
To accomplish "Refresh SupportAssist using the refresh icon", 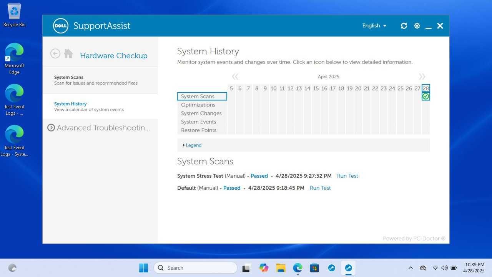I will (x=404, y=26).
